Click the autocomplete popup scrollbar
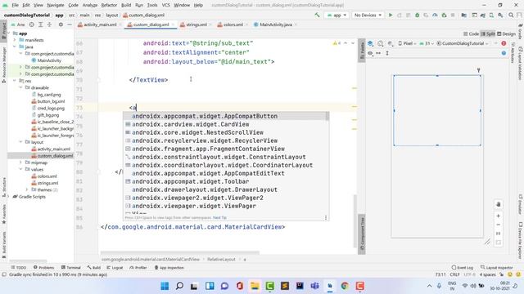Image resolution: width=524 pixels, height=294 pixels. [327, 116]
